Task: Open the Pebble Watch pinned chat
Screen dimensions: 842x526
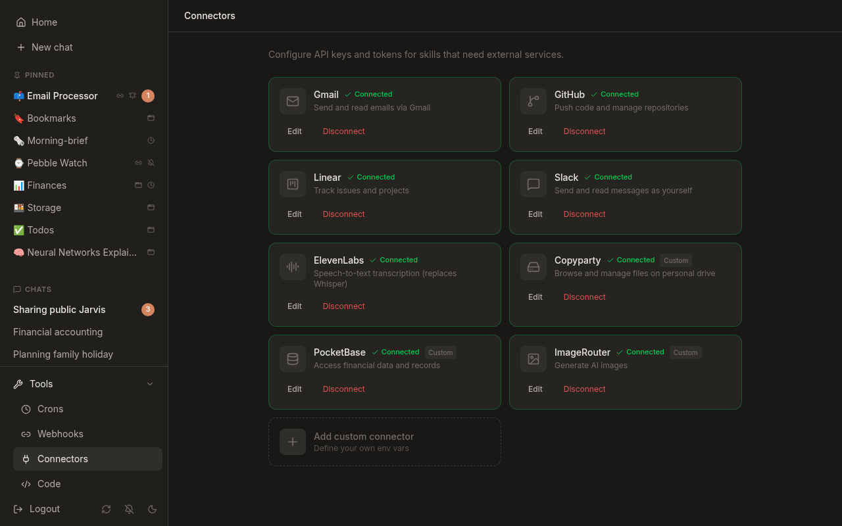Action: click(x=84, y=163)
